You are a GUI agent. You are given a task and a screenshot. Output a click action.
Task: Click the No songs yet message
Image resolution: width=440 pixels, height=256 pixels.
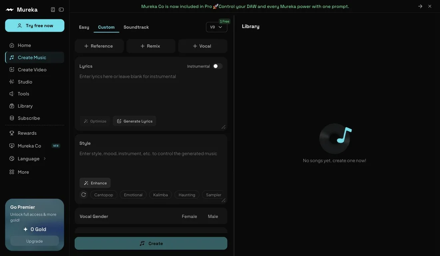334,160
